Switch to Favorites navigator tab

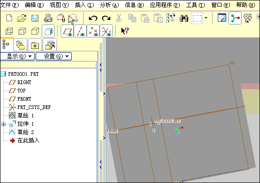point(35,45)
